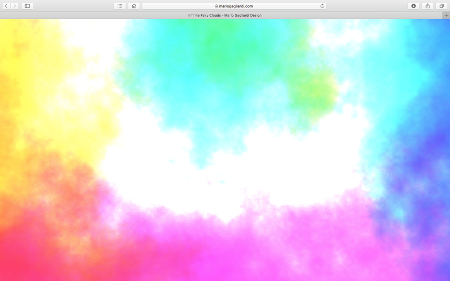Go back to the previous page
Viewport: 450px width, 281px height.
[6, 6]
